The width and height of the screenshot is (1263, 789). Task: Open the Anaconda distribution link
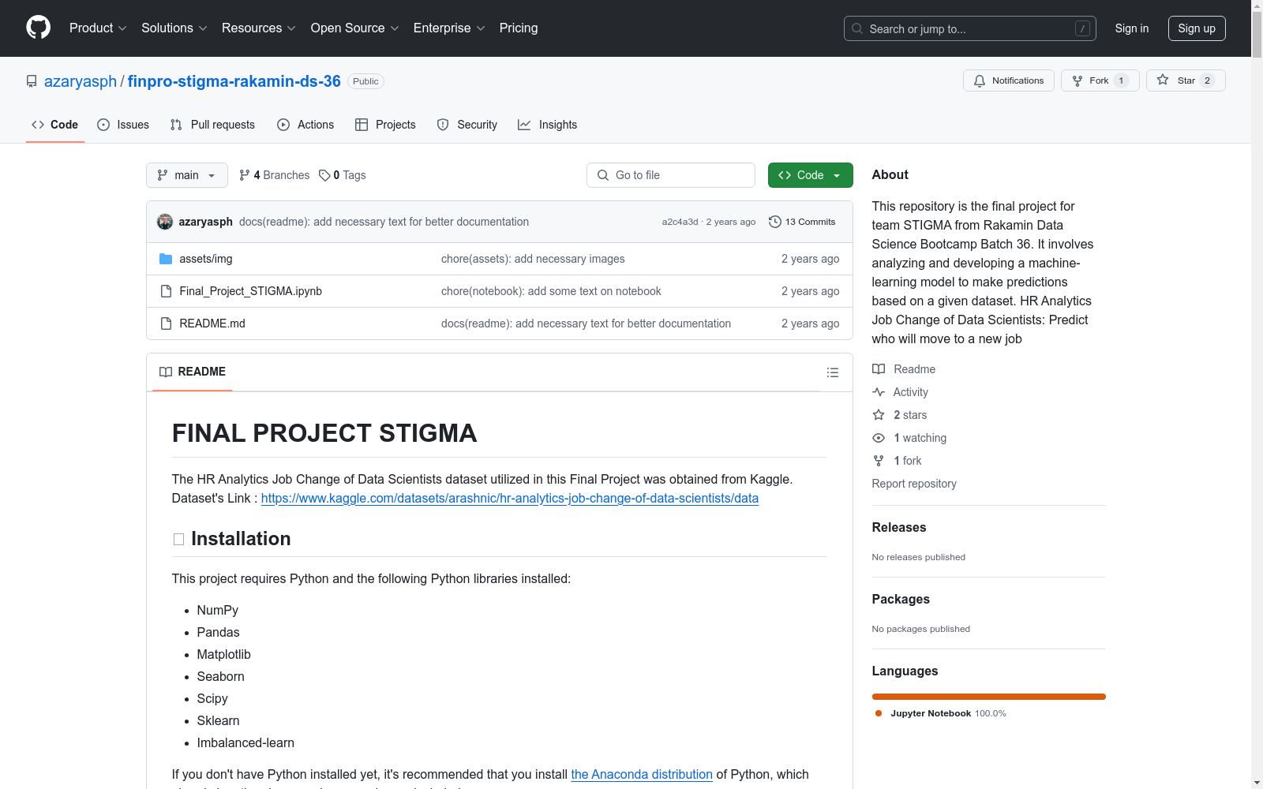tap(642, 775)
